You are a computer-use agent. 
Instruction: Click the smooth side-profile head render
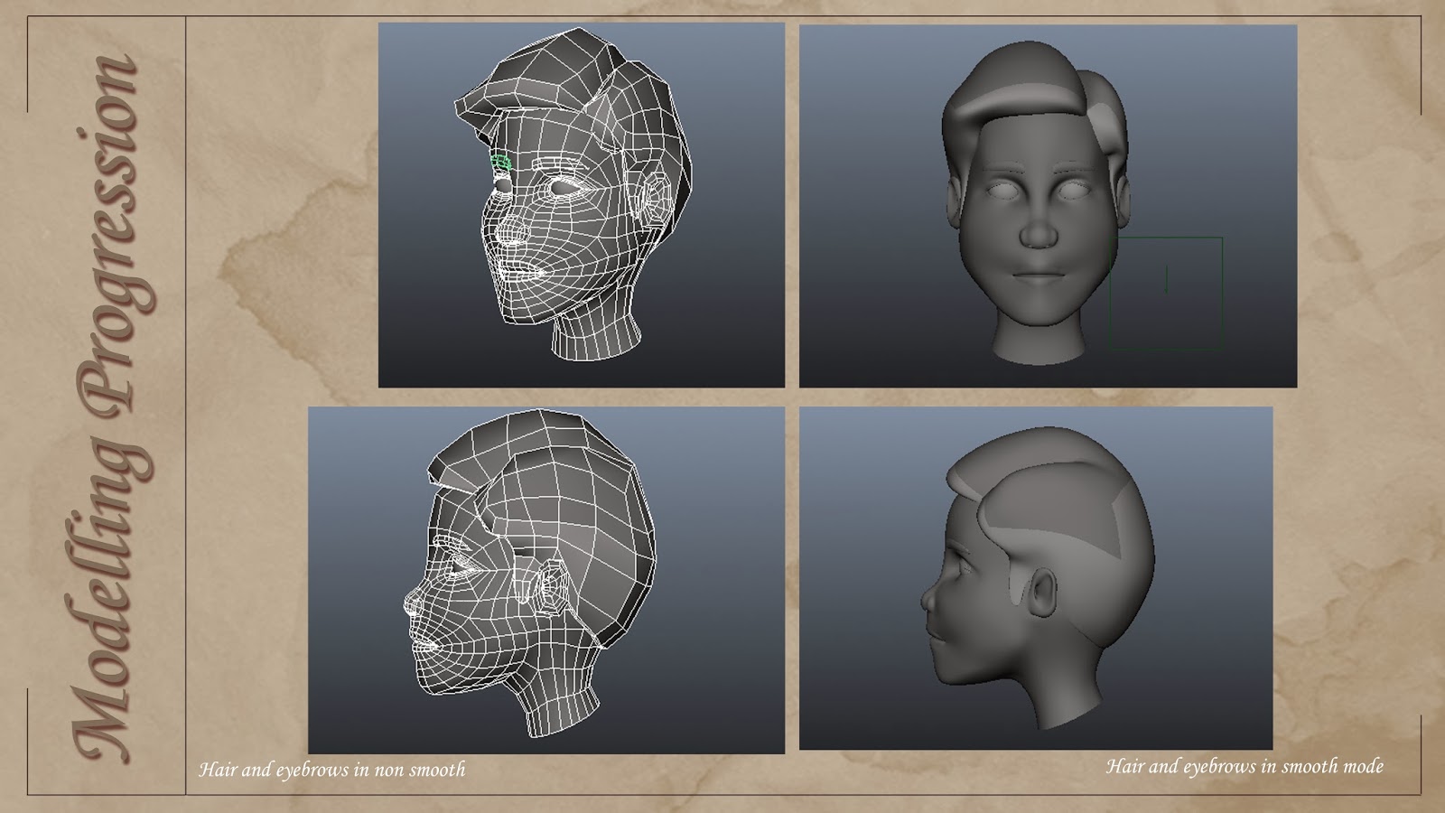(1036, 578)
